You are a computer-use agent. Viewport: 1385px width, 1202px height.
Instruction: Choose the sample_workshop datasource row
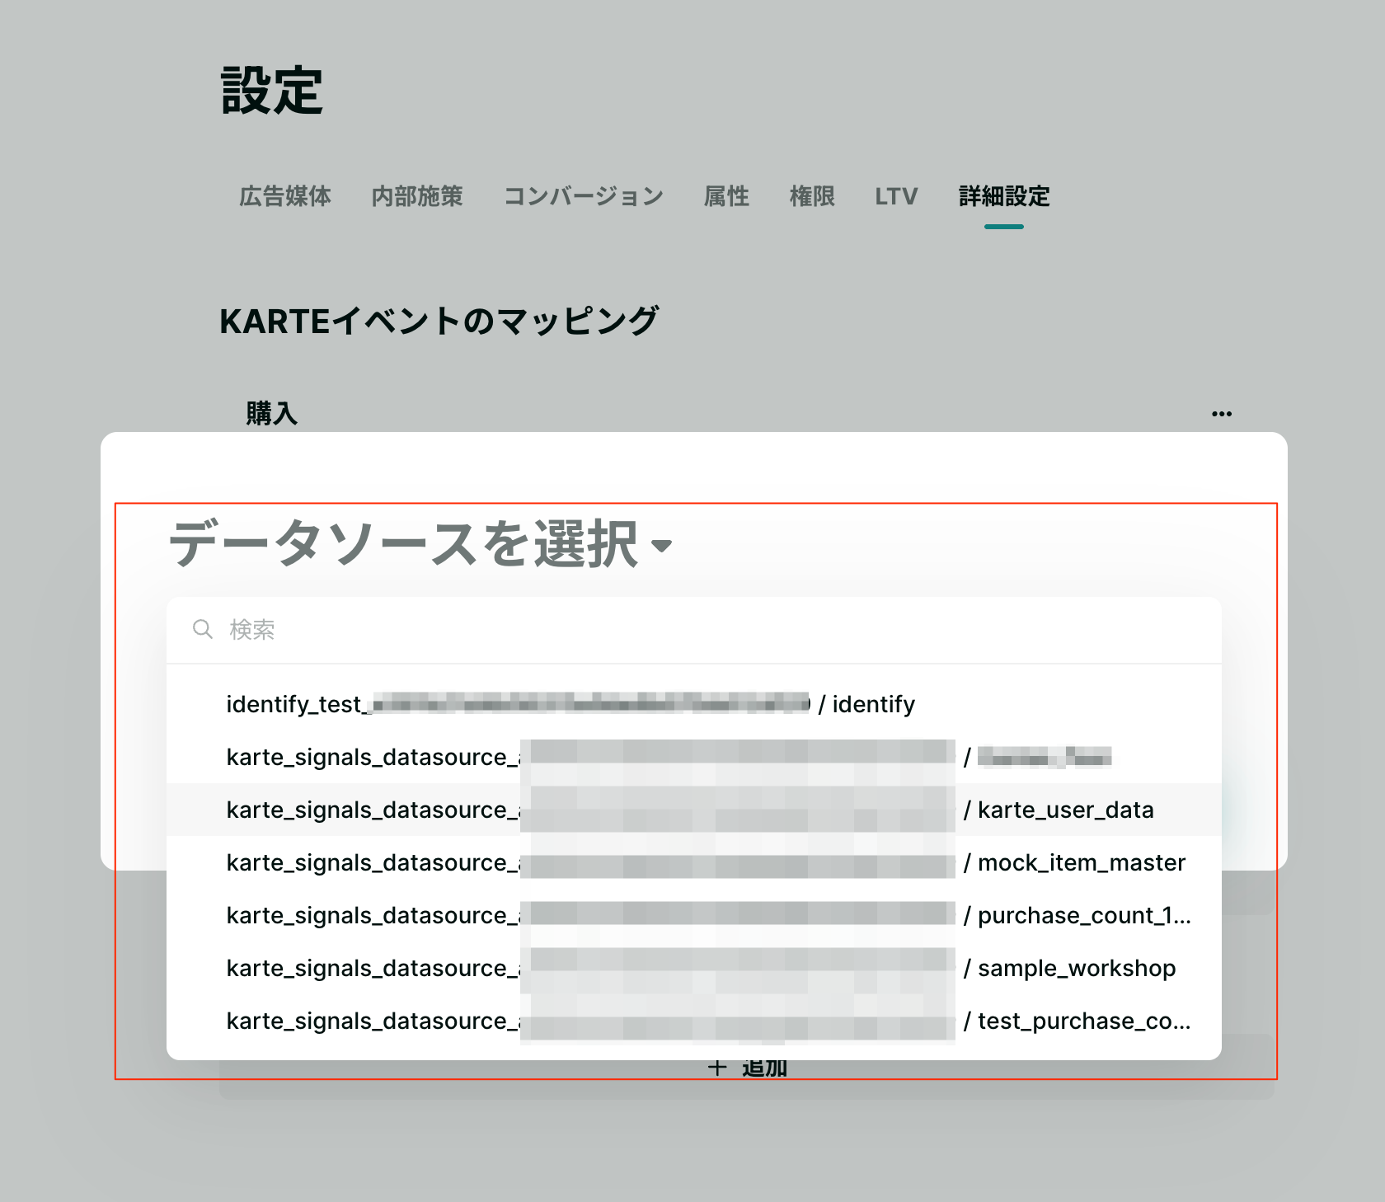[x=694, y=968]
